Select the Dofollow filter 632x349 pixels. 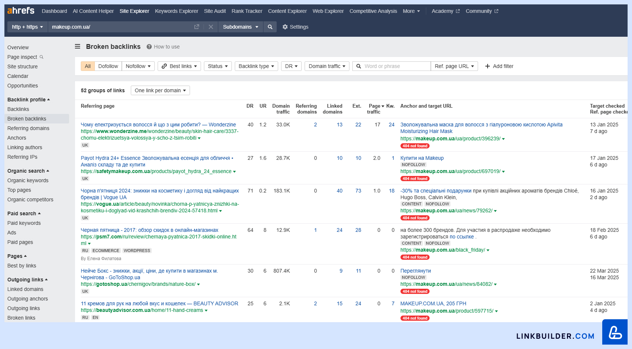[x=108, y=66]
